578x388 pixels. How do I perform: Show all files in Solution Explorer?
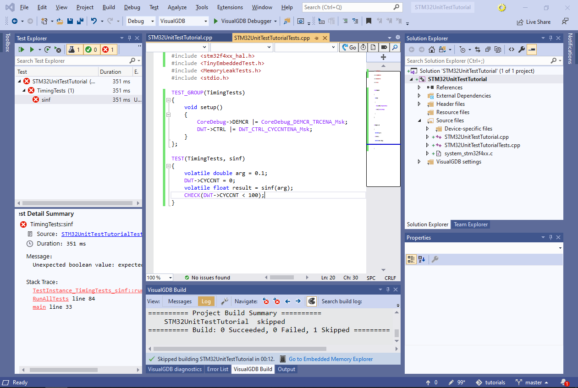[498, 49]
